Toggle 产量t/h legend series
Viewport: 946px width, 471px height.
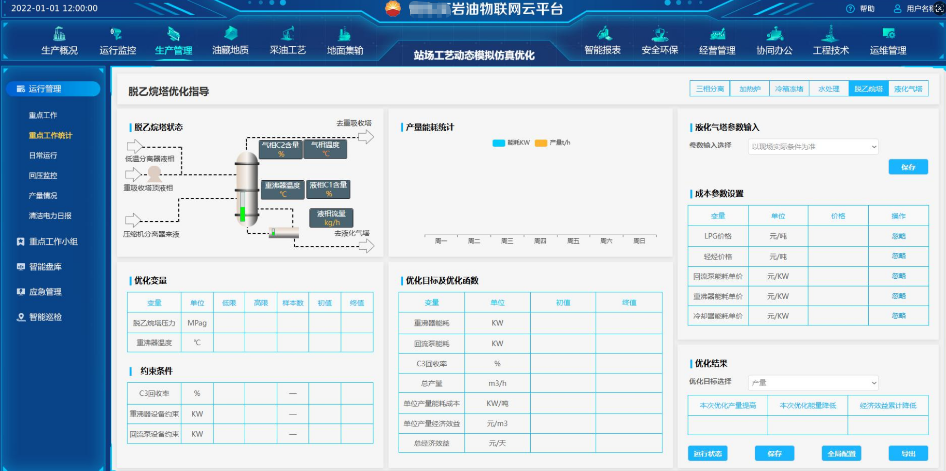click(x=553, y=143)
